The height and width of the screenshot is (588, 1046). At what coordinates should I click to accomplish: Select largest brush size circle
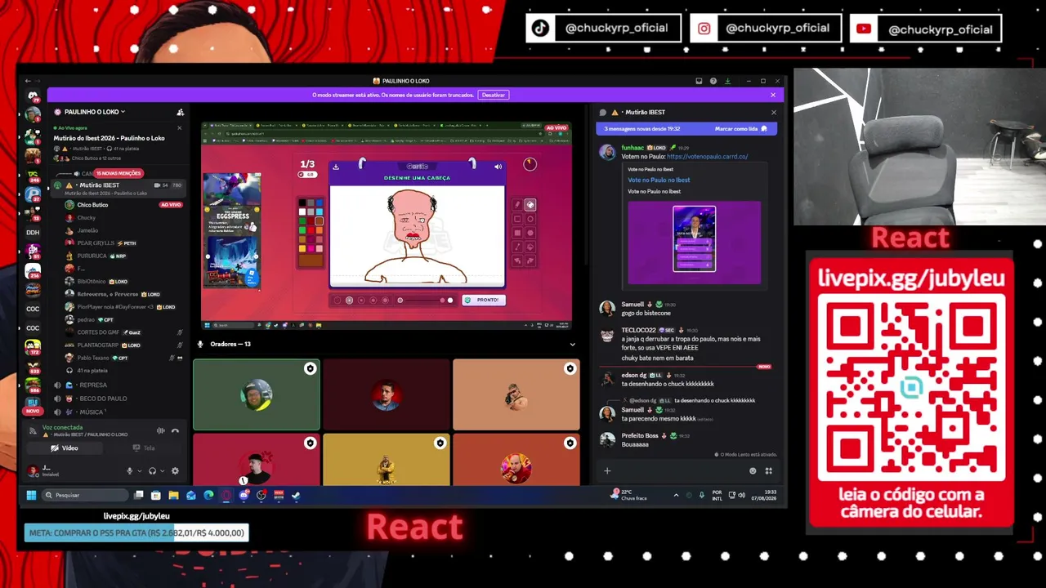(x=385, y=300)
